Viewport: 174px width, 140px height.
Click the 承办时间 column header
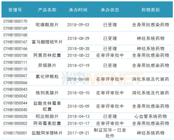78,10
